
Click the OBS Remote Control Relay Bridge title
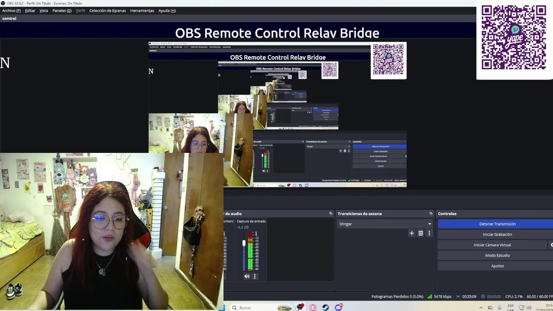(x=277, y=33)
